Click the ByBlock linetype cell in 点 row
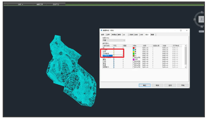The width and height of the screenshot is (207, 120). [x=145, y=48]
